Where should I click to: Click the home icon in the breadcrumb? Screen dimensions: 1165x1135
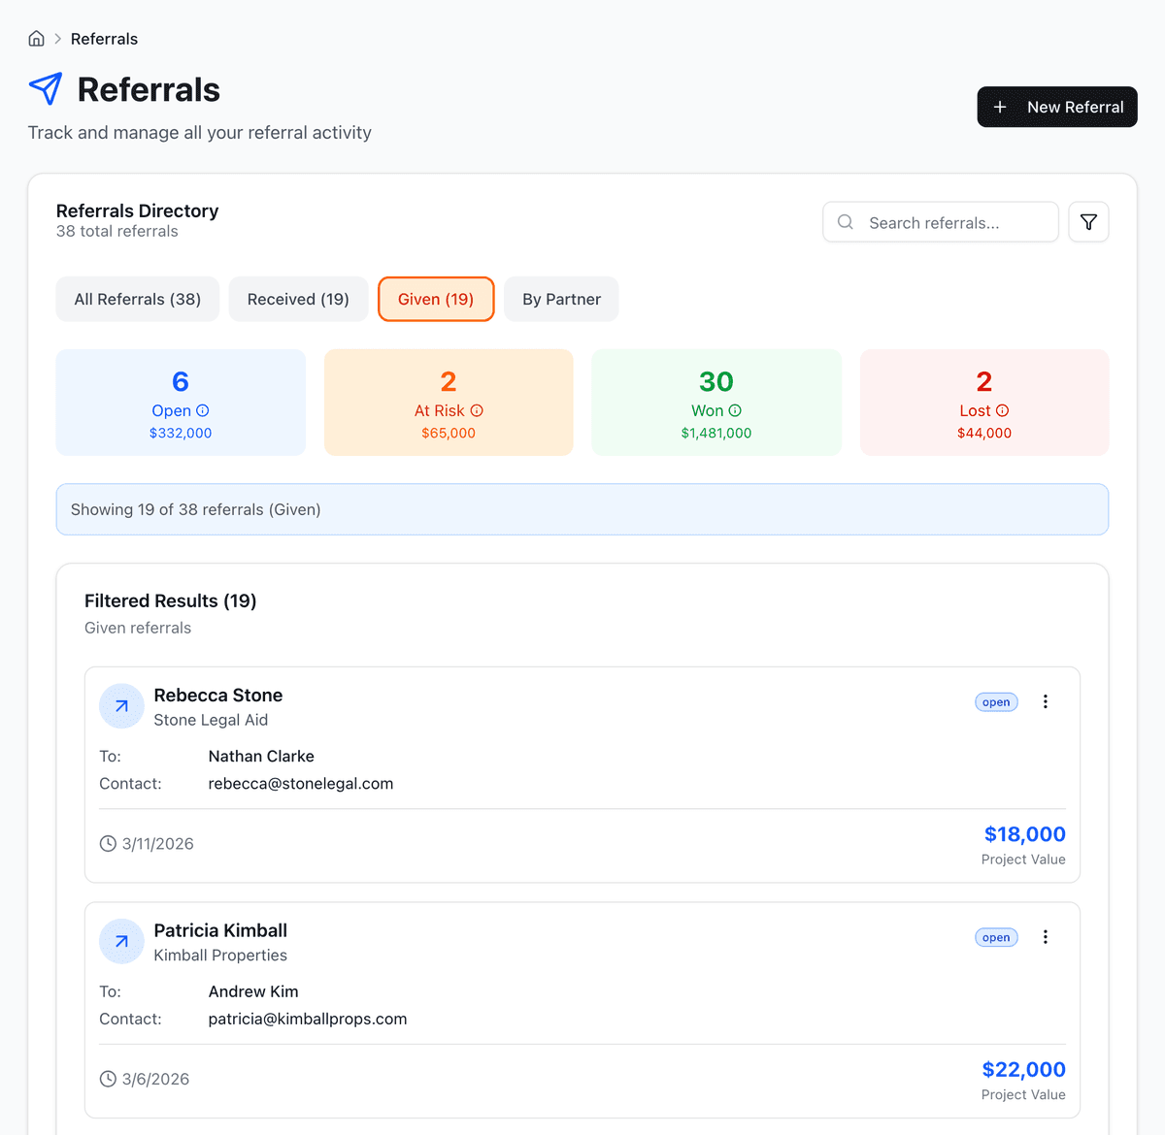(36, 38)
